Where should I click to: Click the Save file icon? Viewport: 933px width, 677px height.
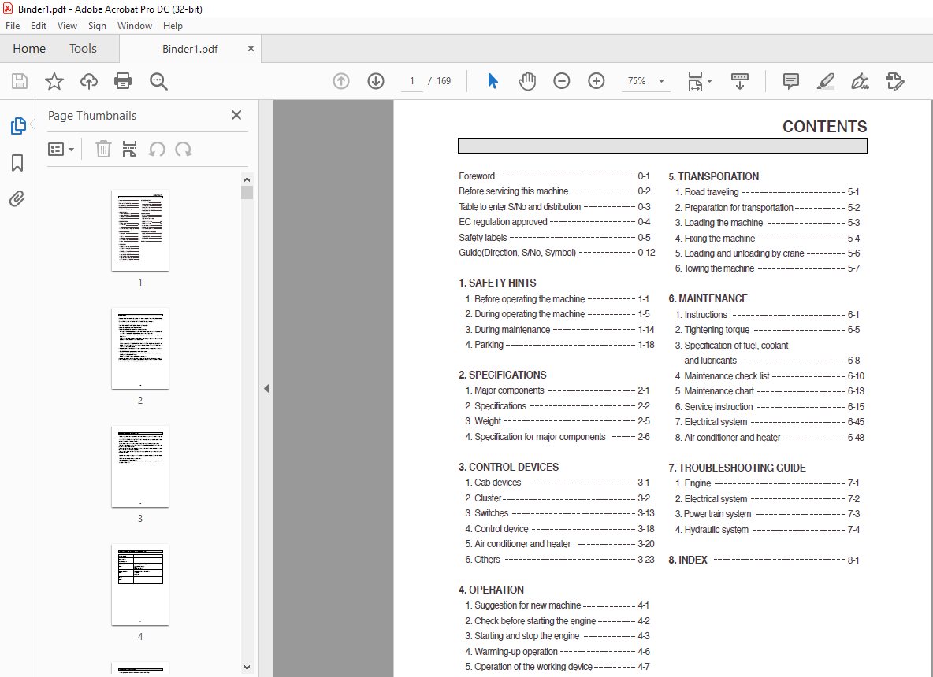point(20,81)
